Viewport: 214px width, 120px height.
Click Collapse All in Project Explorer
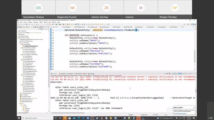(x=39, y=29)
